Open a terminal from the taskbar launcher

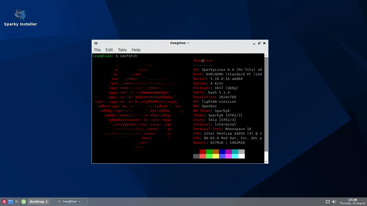[17, 201]
